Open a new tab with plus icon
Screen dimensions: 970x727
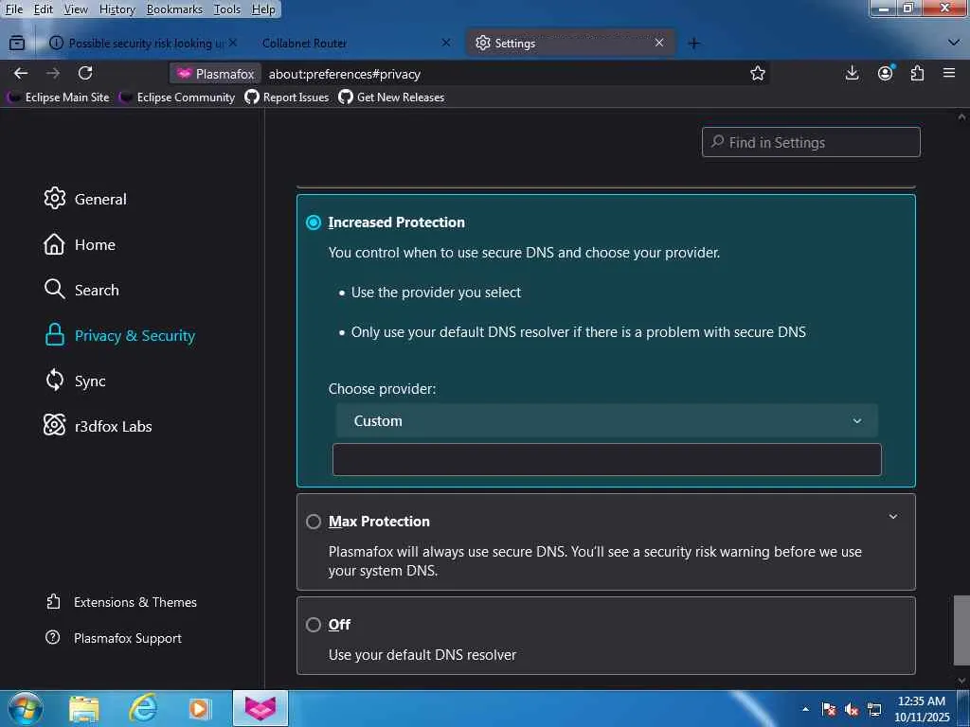tap(694, 43)
